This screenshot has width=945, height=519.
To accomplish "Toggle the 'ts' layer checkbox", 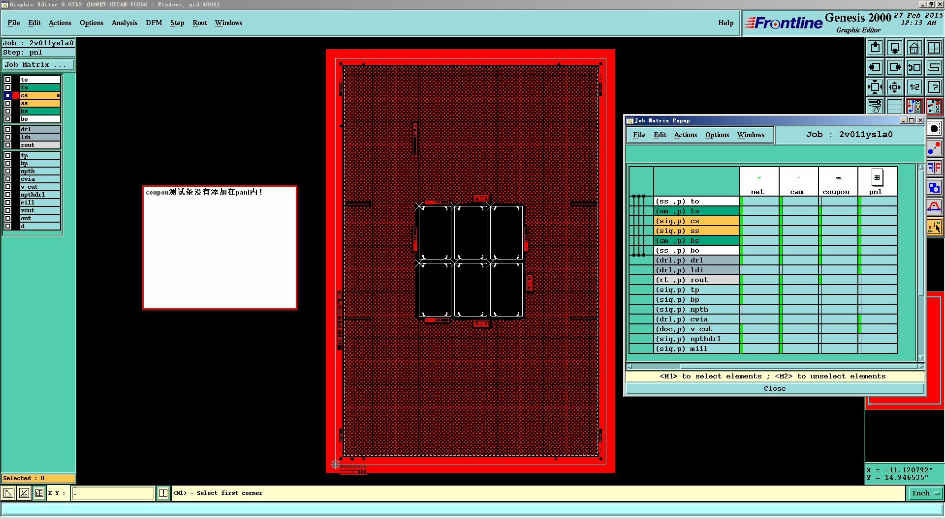I will (x=8, y=87).
